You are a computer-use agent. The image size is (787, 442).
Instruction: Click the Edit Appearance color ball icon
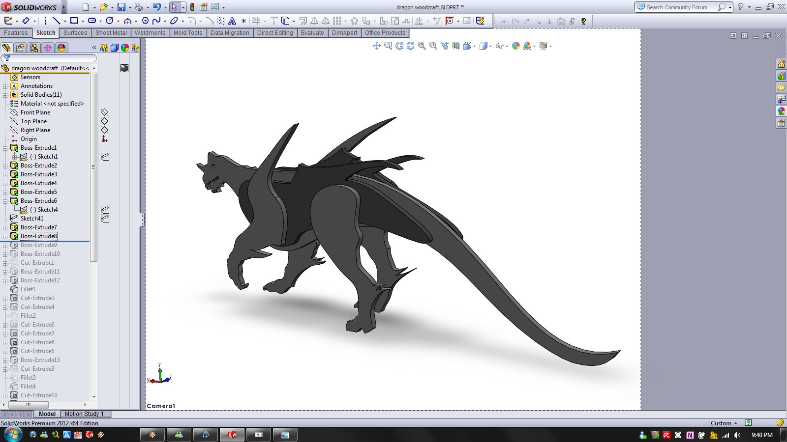pos(515,46)
